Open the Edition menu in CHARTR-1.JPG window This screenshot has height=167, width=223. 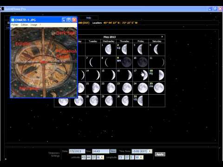point(24,25)
